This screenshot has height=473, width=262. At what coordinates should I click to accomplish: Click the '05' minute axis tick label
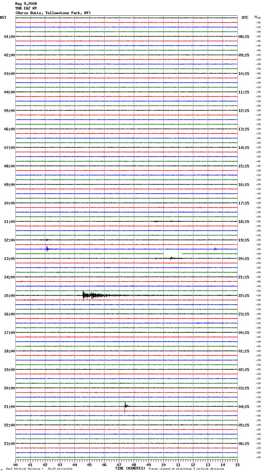[x=90, y=465]
